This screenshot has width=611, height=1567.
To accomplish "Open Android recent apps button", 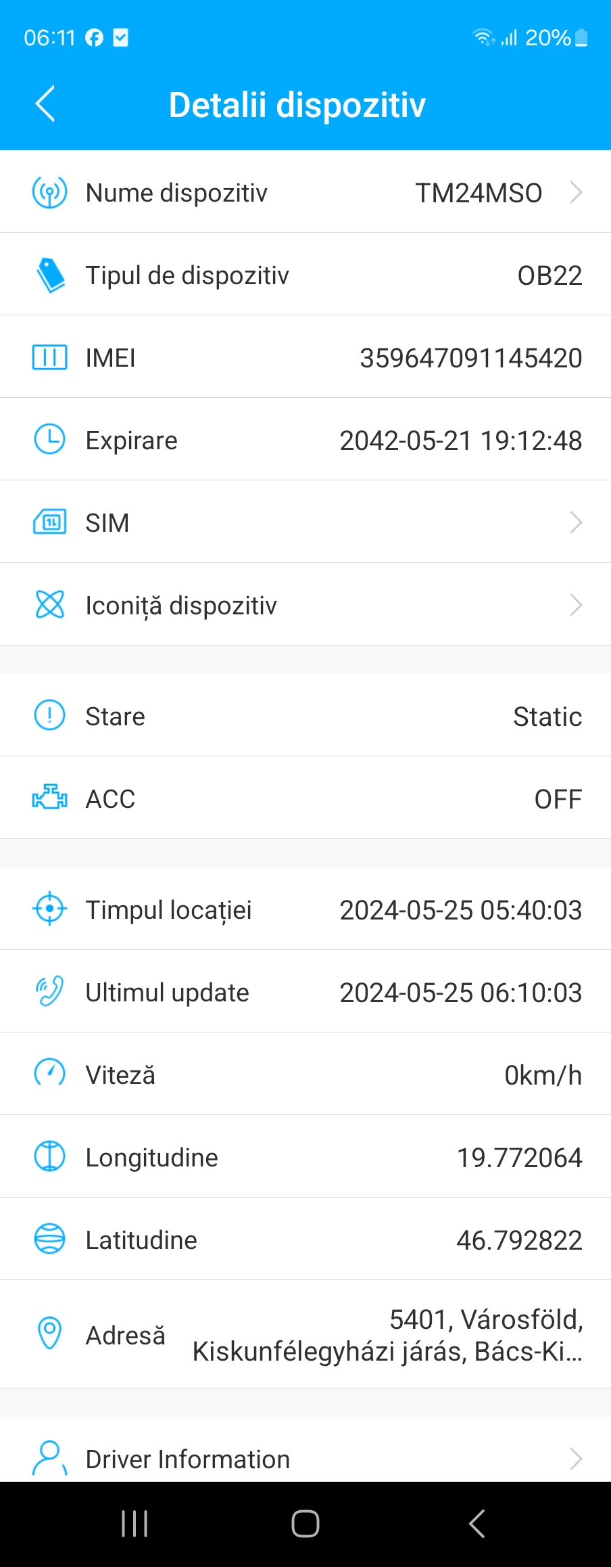I will (135, 1524).
